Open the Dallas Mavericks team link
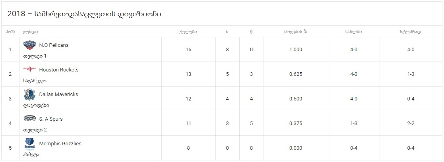 pos(58,94)
